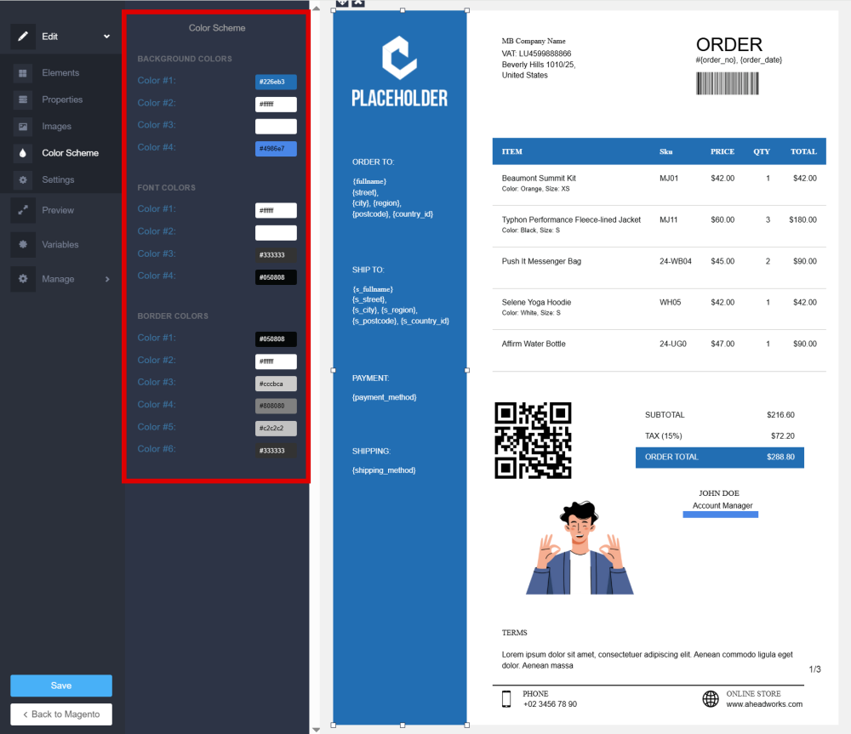Open the Images menu item

point(56,127)
